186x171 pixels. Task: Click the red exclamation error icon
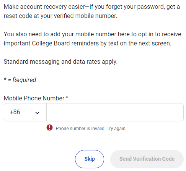[49, 127]
